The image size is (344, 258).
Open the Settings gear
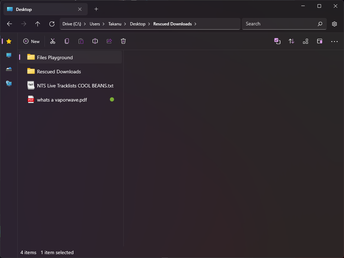coord(334,24)
